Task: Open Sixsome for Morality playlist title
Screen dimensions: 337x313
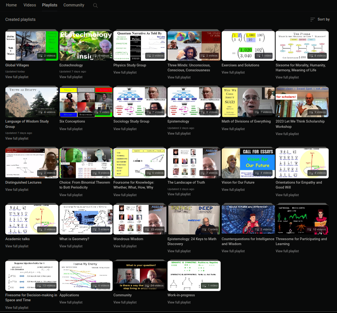Action: point(301,68)
